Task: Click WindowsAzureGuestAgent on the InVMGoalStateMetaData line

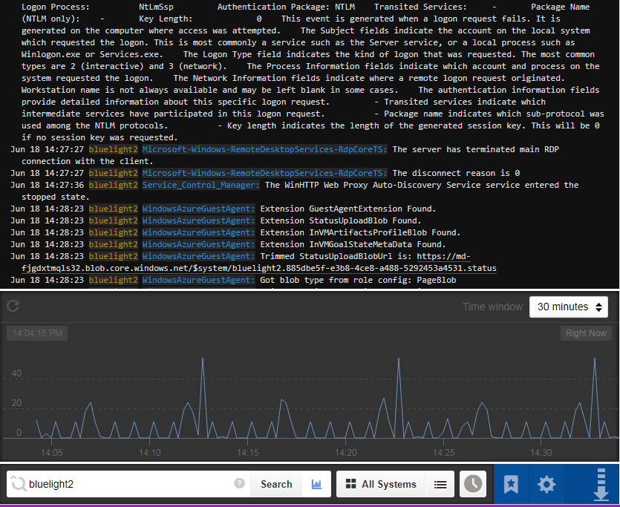Action: 198,244
